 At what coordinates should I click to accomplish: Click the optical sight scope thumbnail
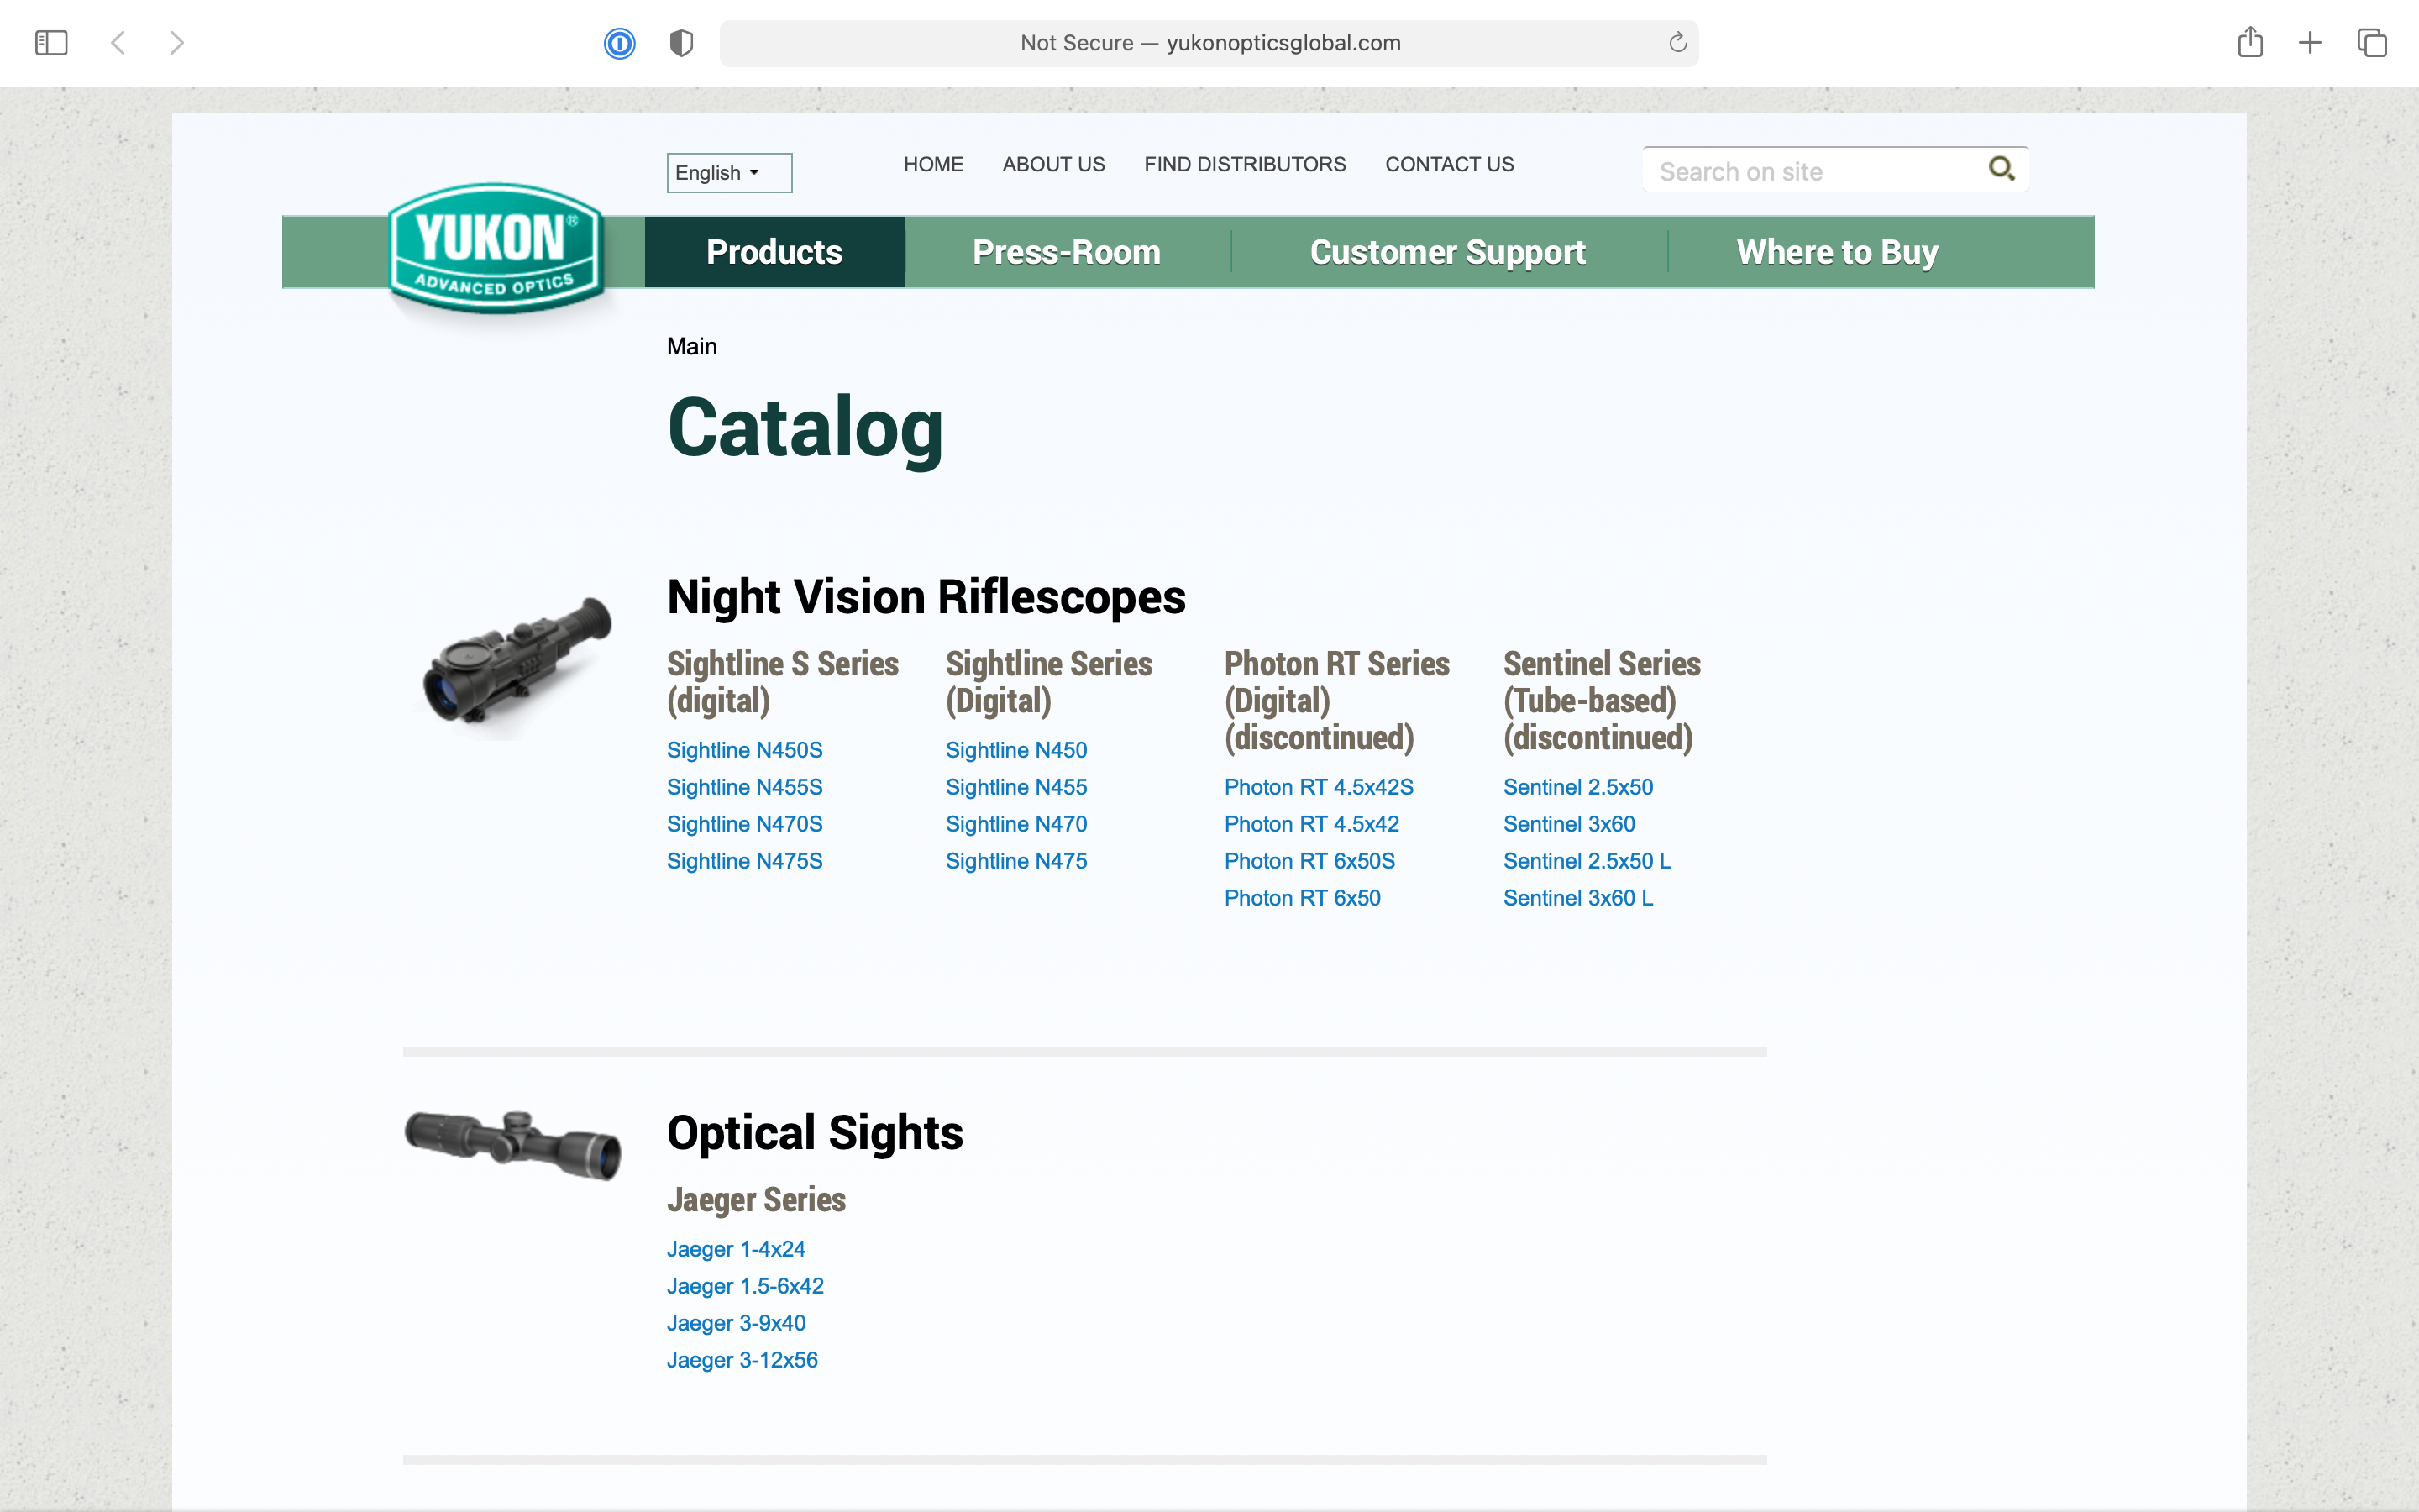[514, 1144]
